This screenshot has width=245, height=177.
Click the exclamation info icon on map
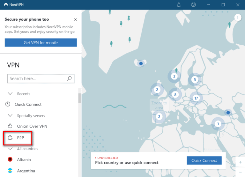click(x=238, y=18)
